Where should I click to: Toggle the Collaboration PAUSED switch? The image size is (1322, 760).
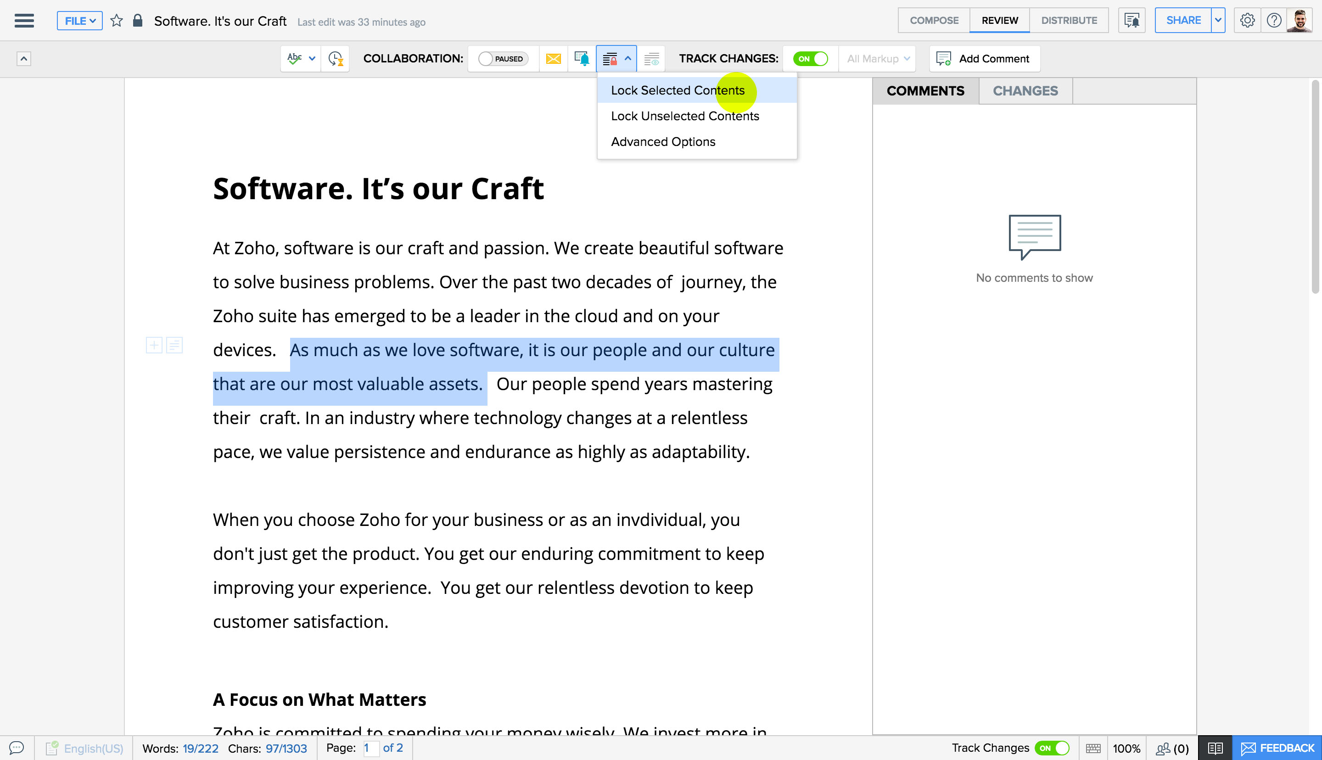[x=503, y=58]
